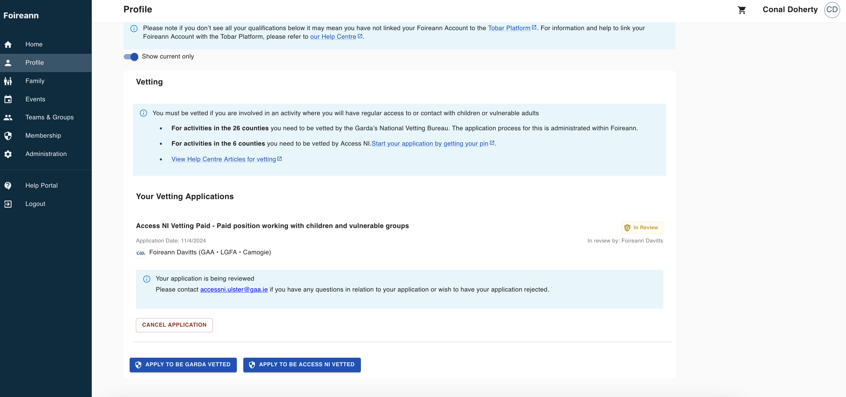Click the Conal Doherty user name

click(x=790, y=9)
